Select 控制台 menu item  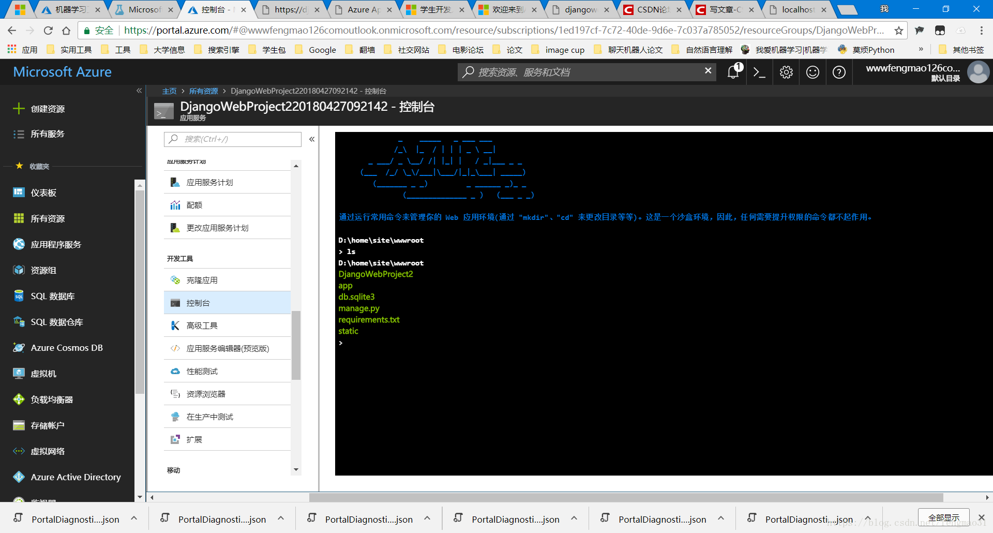pos(227,303)
